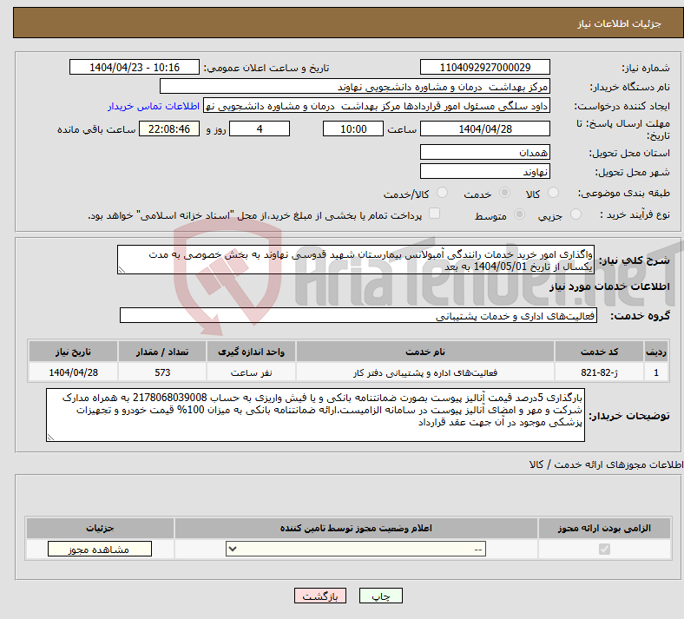Toggle the الزامی بودن ارائه مجوز checkbox
The image size is (684, 619).
[x=605, y=549]
